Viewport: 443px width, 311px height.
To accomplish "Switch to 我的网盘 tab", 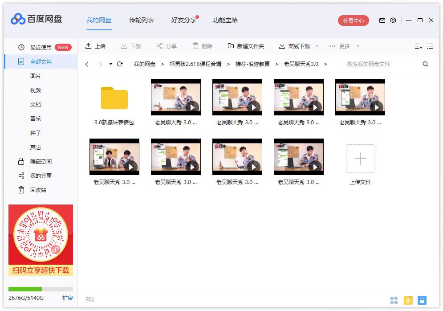I will tap(99, 20).
